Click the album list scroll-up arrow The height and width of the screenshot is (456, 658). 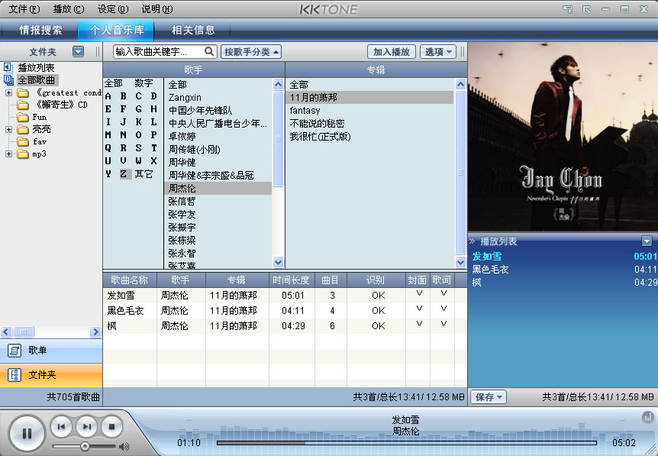tap(460, 84)
